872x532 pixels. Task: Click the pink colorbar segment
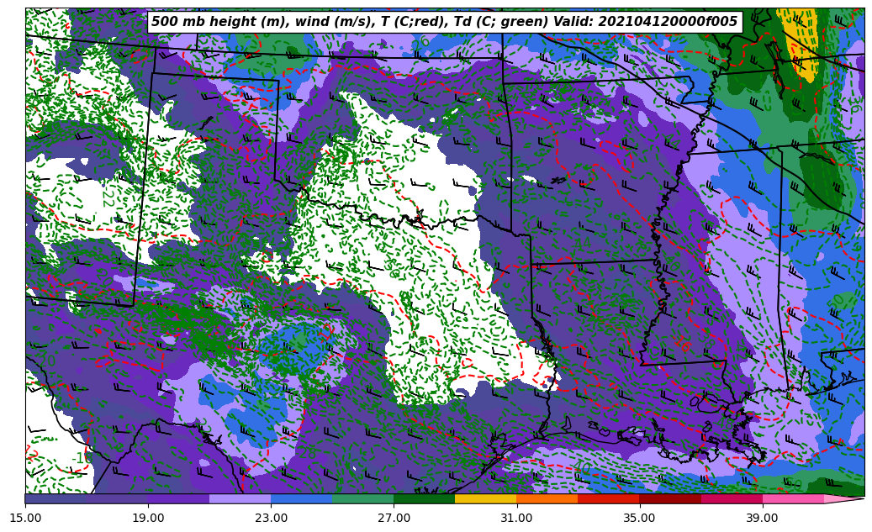792,498
